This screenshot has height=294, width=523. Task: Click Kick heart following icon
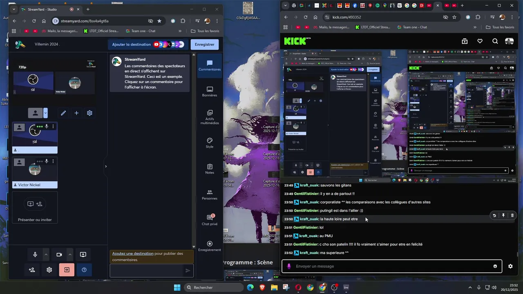point(480,41)
